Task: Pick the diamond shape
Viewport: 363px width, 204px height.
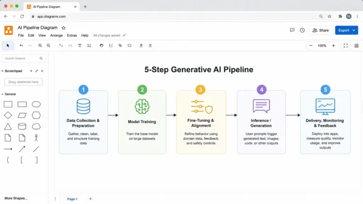Action: 8,115
